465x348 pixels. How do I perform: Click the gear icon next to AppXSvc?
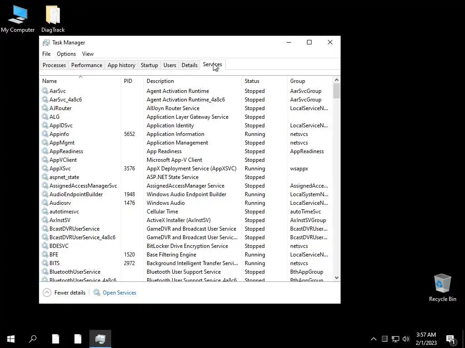point(45,169)
